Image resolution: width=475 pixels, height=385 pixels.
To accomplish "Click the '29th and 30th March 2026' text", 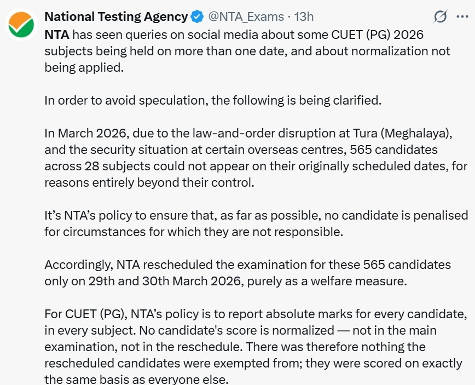I will tap(165, 281).
